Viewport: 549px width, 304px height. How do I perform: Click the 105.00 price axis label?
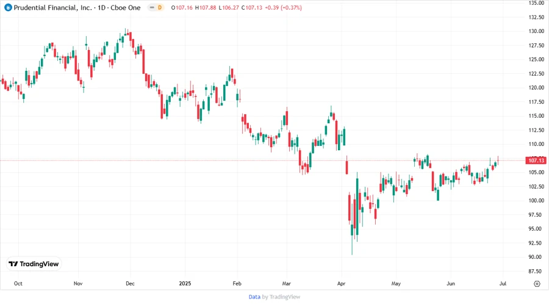(x=536, y=172)
